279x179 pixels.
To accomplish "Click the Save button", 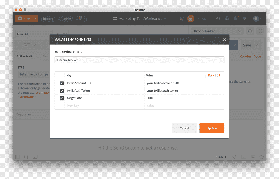I will (247, 45).
